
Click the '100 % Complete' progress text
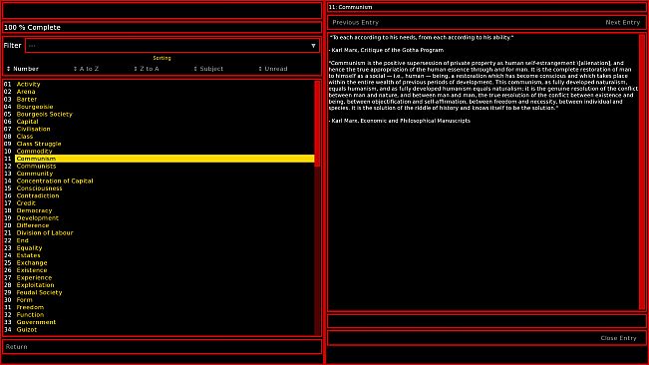click(32, 27)
